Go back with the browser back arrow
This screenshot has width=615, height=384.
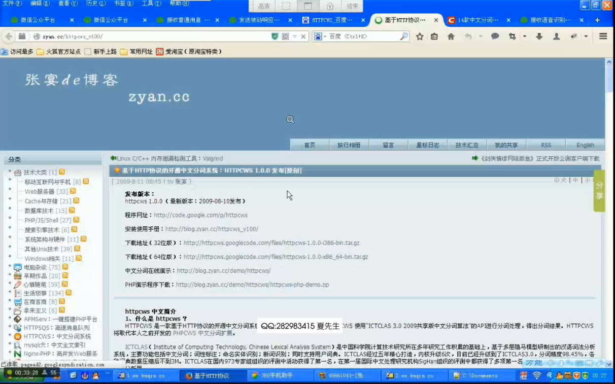9,37
